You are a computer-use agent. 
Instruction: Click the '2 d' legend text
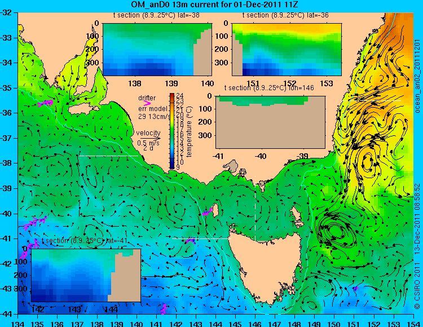148,148
